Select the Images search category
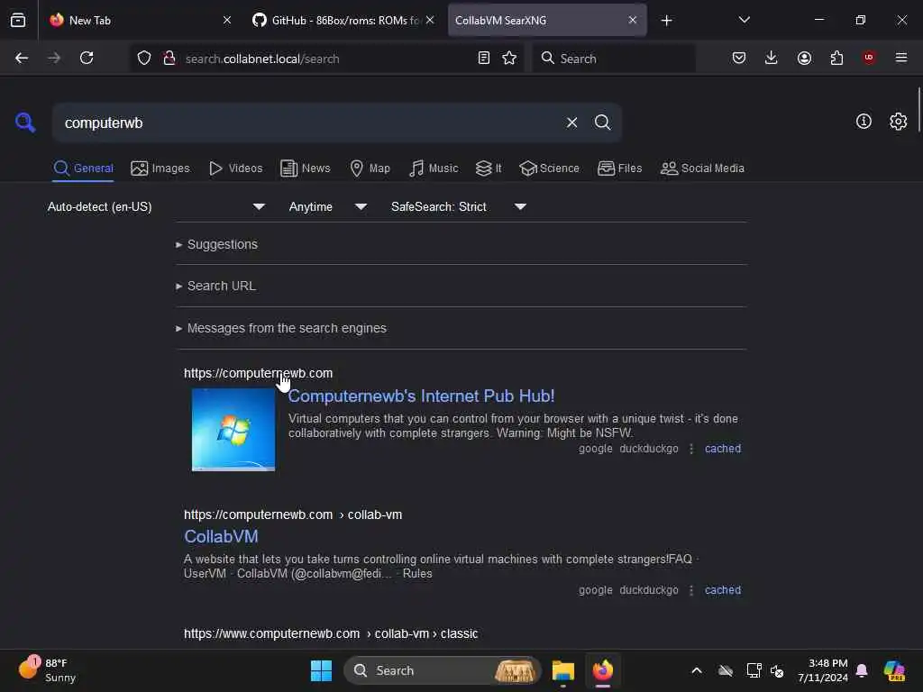The width and height of the screenshot is (923, 692). pos(160,168)
